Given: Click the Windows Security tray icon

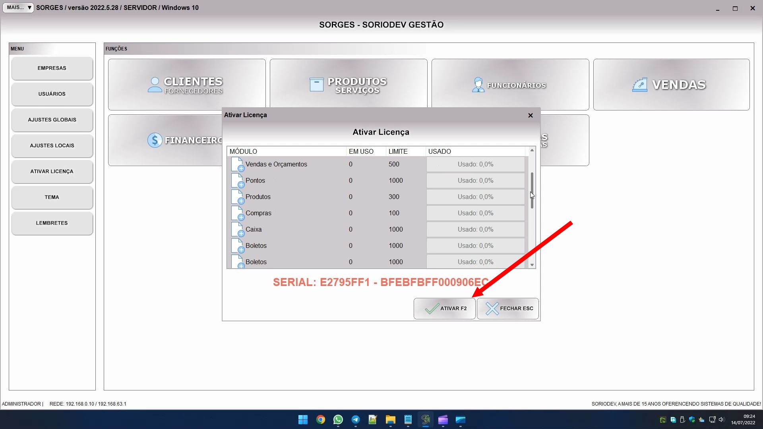Looking at the screenshot, I should tap(692, 419).
